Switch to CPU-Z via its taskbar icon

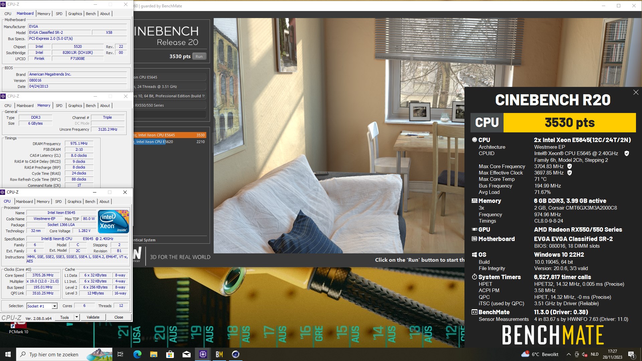coord(203,354)
